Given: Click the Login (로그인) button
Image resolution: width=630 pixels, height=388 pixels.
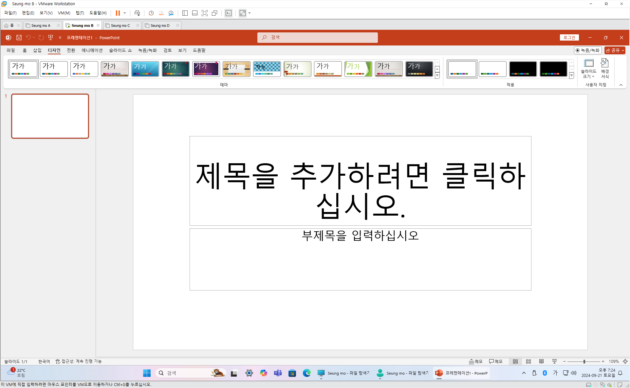Looking at the screenshot, I should pos(569,38).
